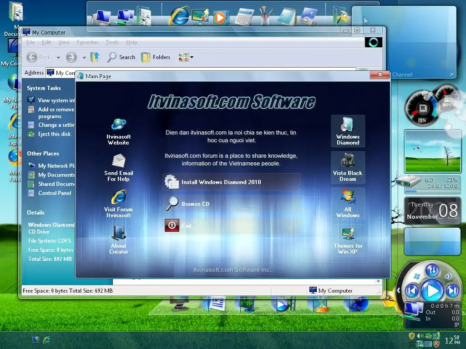Viewport: 466px width, 349px height.
Task: Close the Channel gadget with X
Action: pyautogui.click(x=452, y=75)
